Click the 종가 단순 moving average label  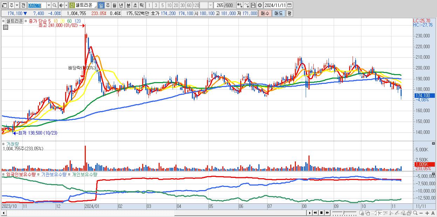coord(37,21)
